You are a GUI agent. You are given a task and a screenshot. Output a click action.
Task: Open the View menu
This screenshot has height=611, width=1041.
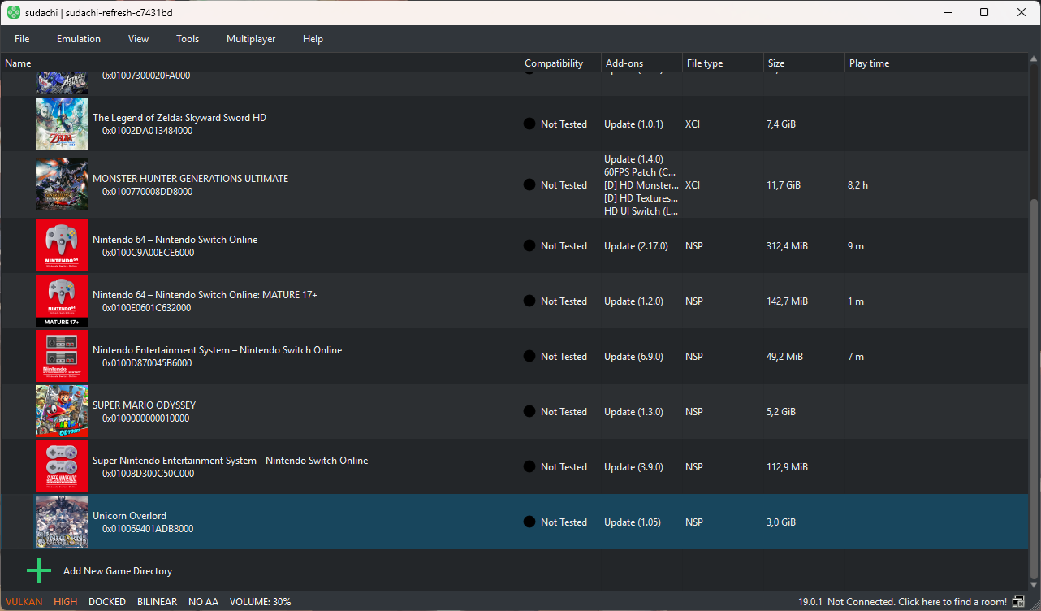click(x=138, y=39)
